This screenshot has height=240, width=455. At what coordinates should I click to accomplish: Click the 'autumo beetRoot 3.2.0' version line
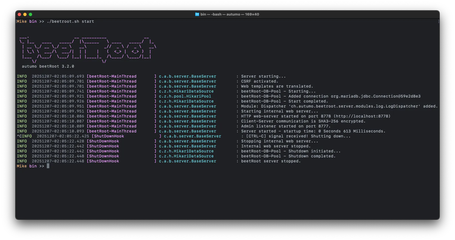pos(48,66)
